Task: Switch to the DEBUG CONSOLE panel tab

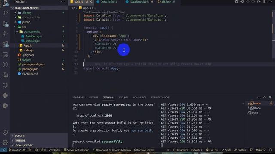Action: coord(160,97)
